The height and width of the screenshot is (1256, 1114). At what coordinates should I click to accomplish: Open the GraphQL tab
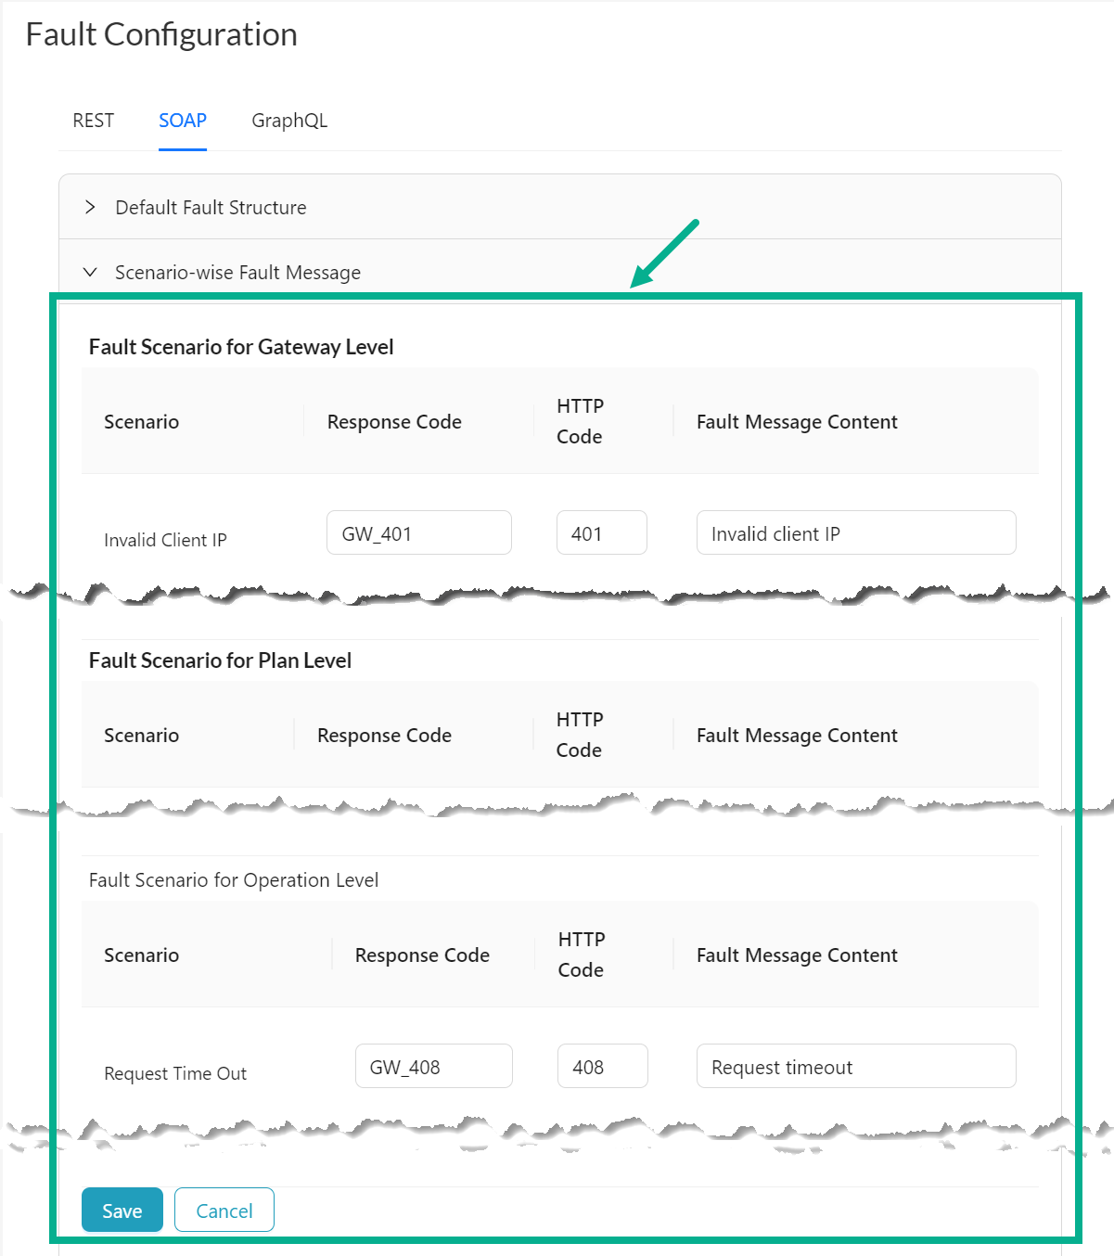point(289,121)
